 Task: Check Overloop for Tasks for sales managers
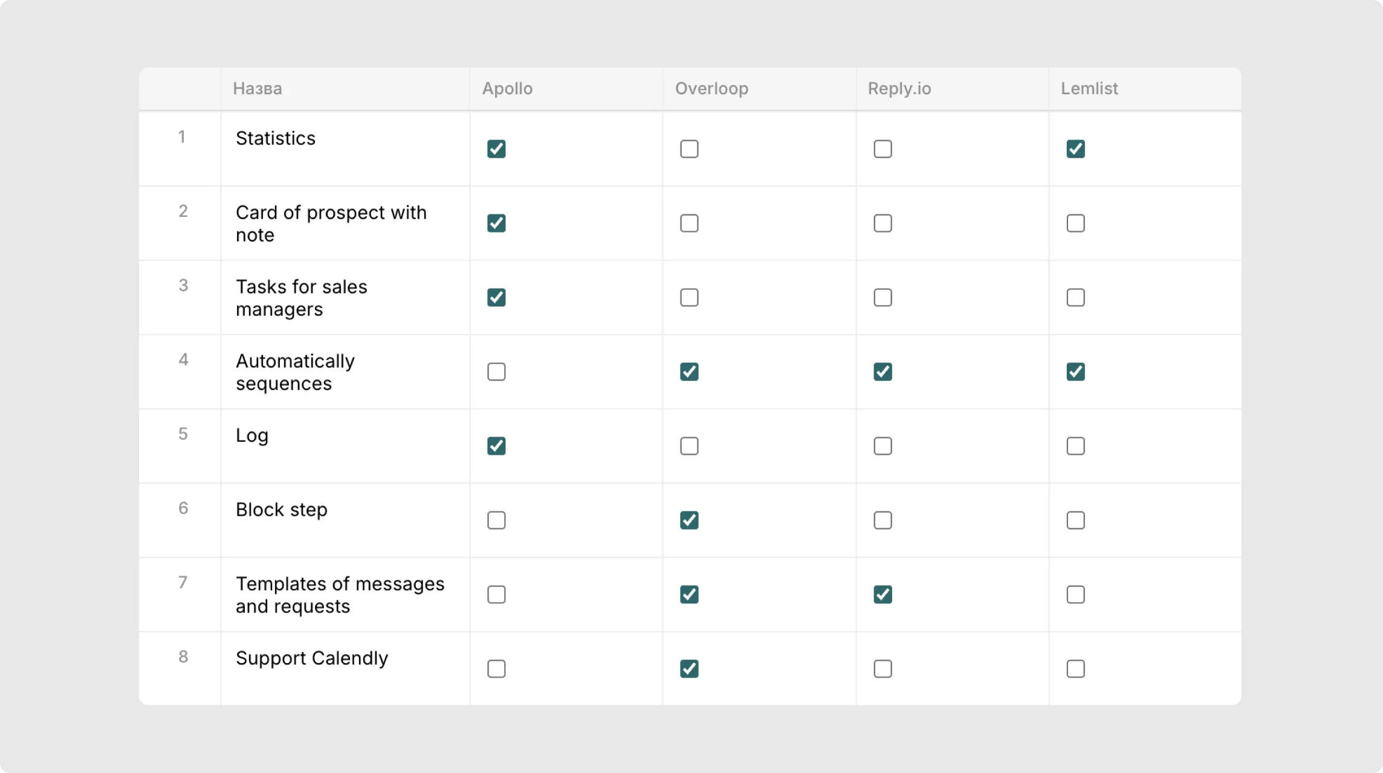click(x=689, y=297)
